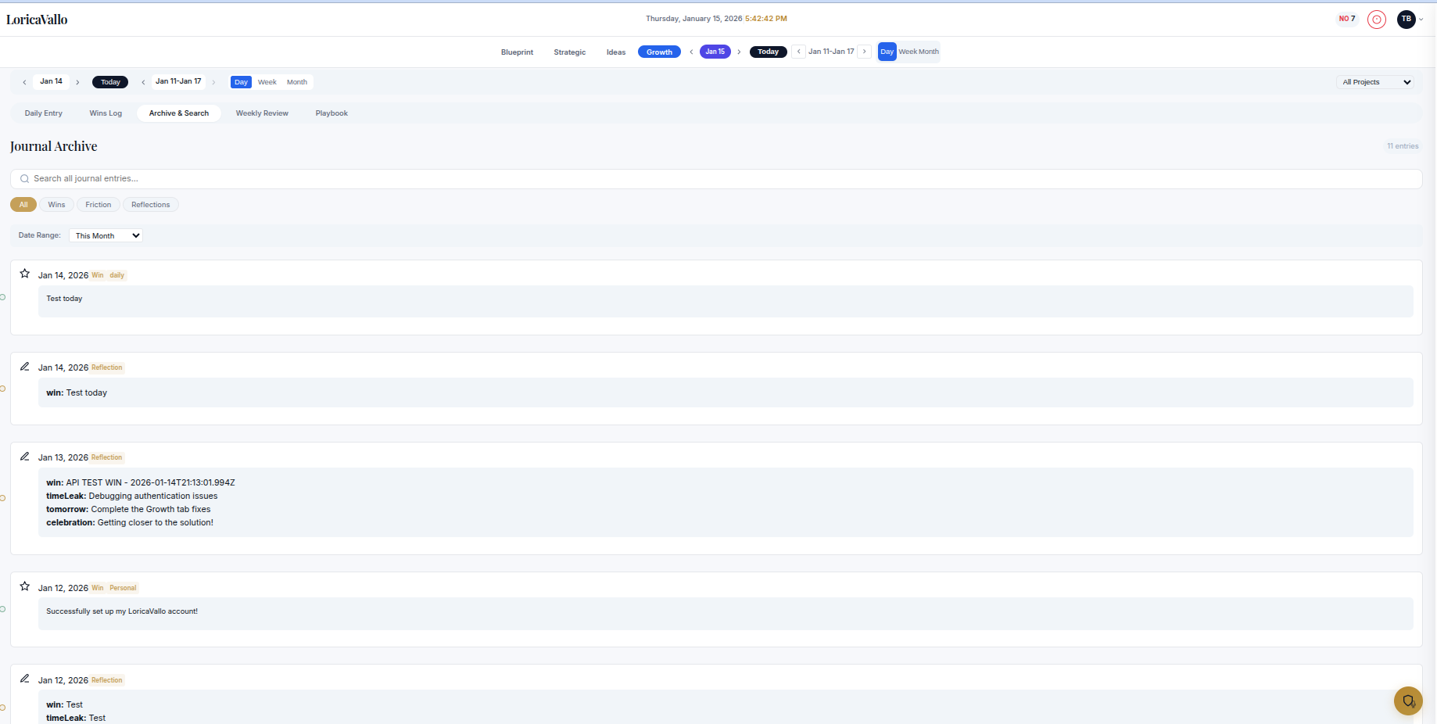Toggle the Friction filter chip
The width and height of the screenshot is (1437, 724).
98,204
